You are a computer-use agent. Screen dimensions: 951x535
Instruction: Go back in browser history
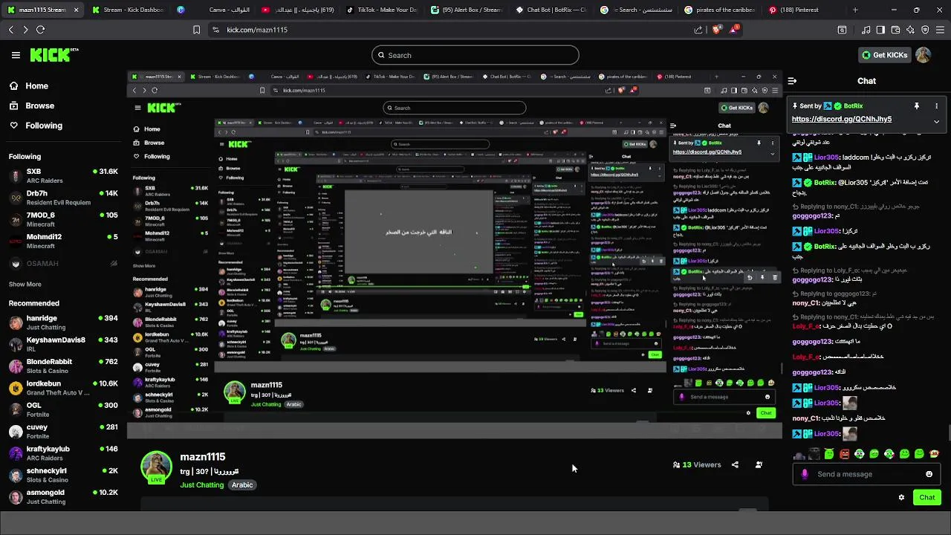point(10,30)
